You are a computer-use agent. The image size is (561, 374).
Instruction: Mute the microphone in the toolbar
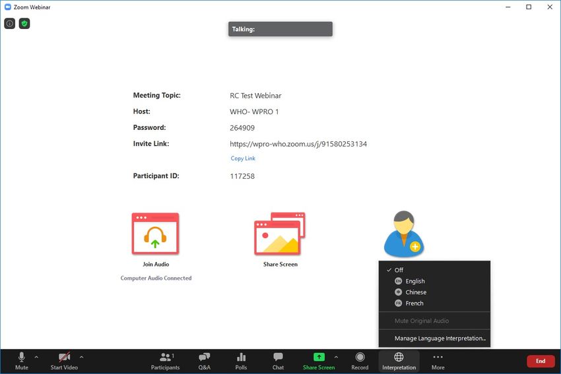click(22, 361)
